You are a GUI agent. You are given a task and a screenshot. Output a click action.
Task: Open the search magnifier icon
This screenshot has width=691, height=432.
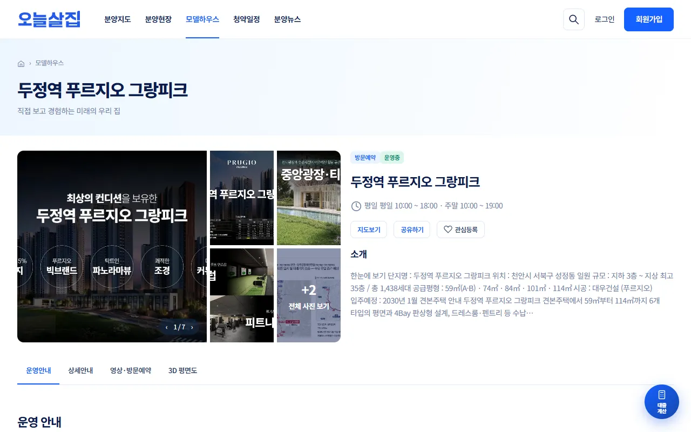[x=574, y=19]
